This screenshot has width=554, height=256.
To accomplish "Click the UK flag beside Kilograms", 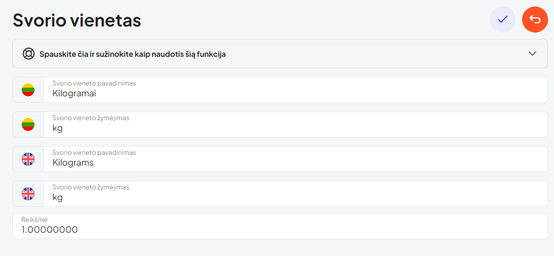I will pyautogui.click(x=28, y=159).
